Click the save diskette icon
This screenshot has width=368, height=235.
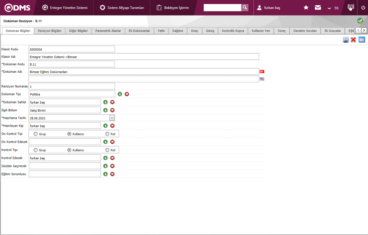pyautogui.click(x=346, y=40)
